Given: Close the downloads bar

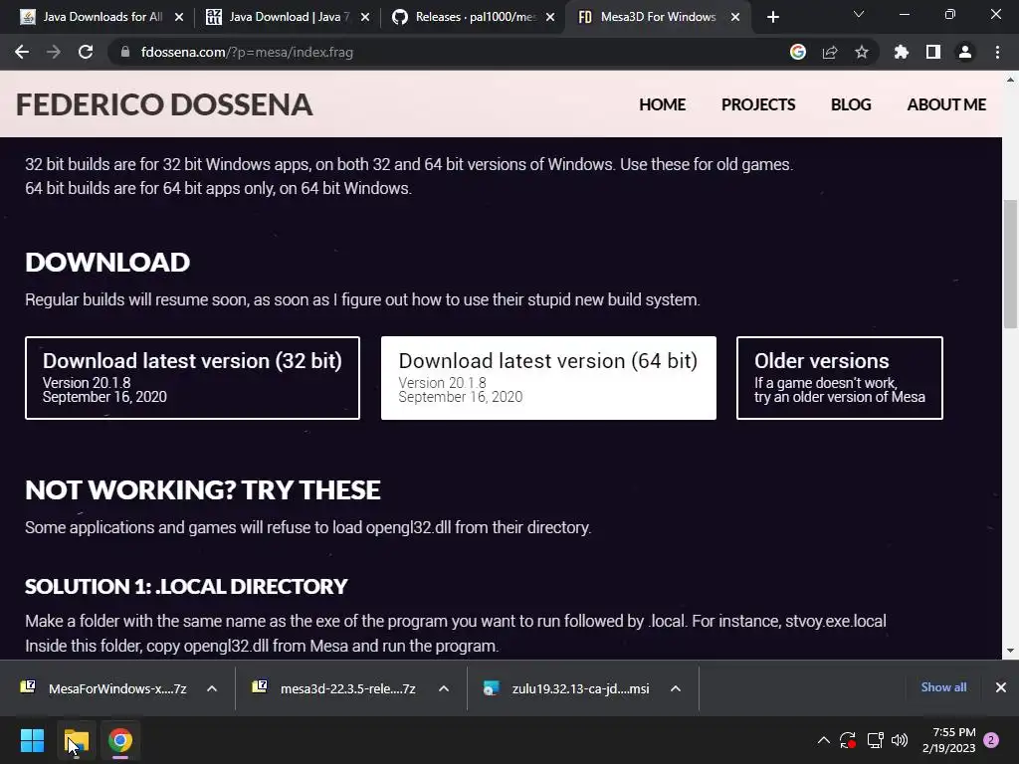Looking at the screenshot, I should coord(1001,687).
